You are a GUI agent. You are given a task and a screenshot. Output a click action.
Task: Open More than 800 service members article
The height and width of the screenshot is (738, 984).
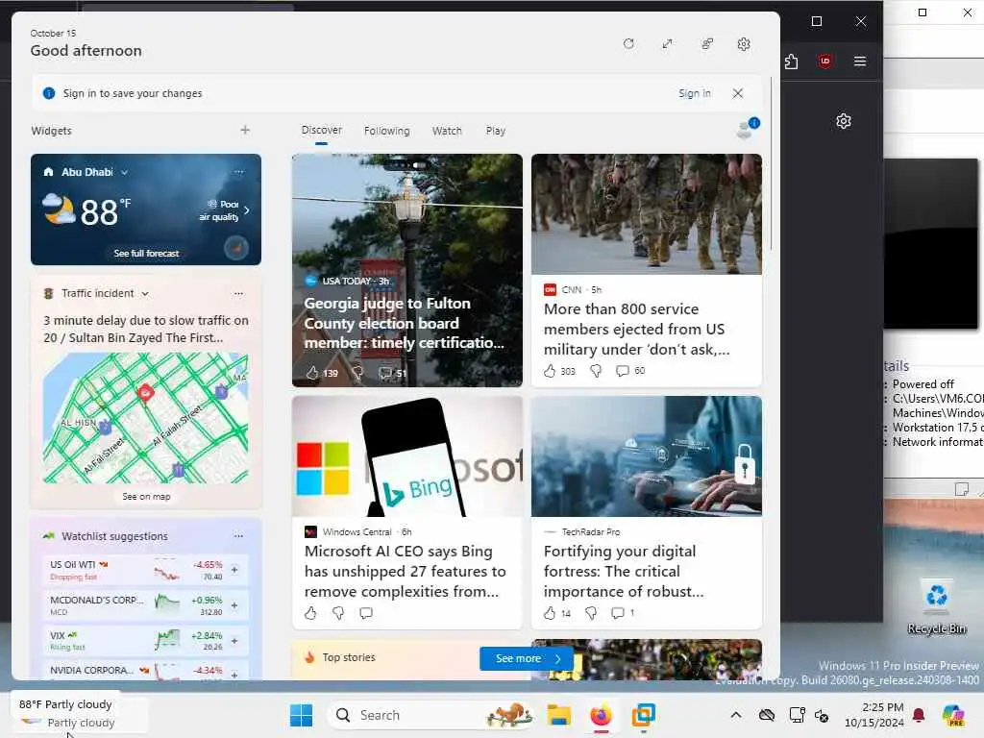coord(636,329)
